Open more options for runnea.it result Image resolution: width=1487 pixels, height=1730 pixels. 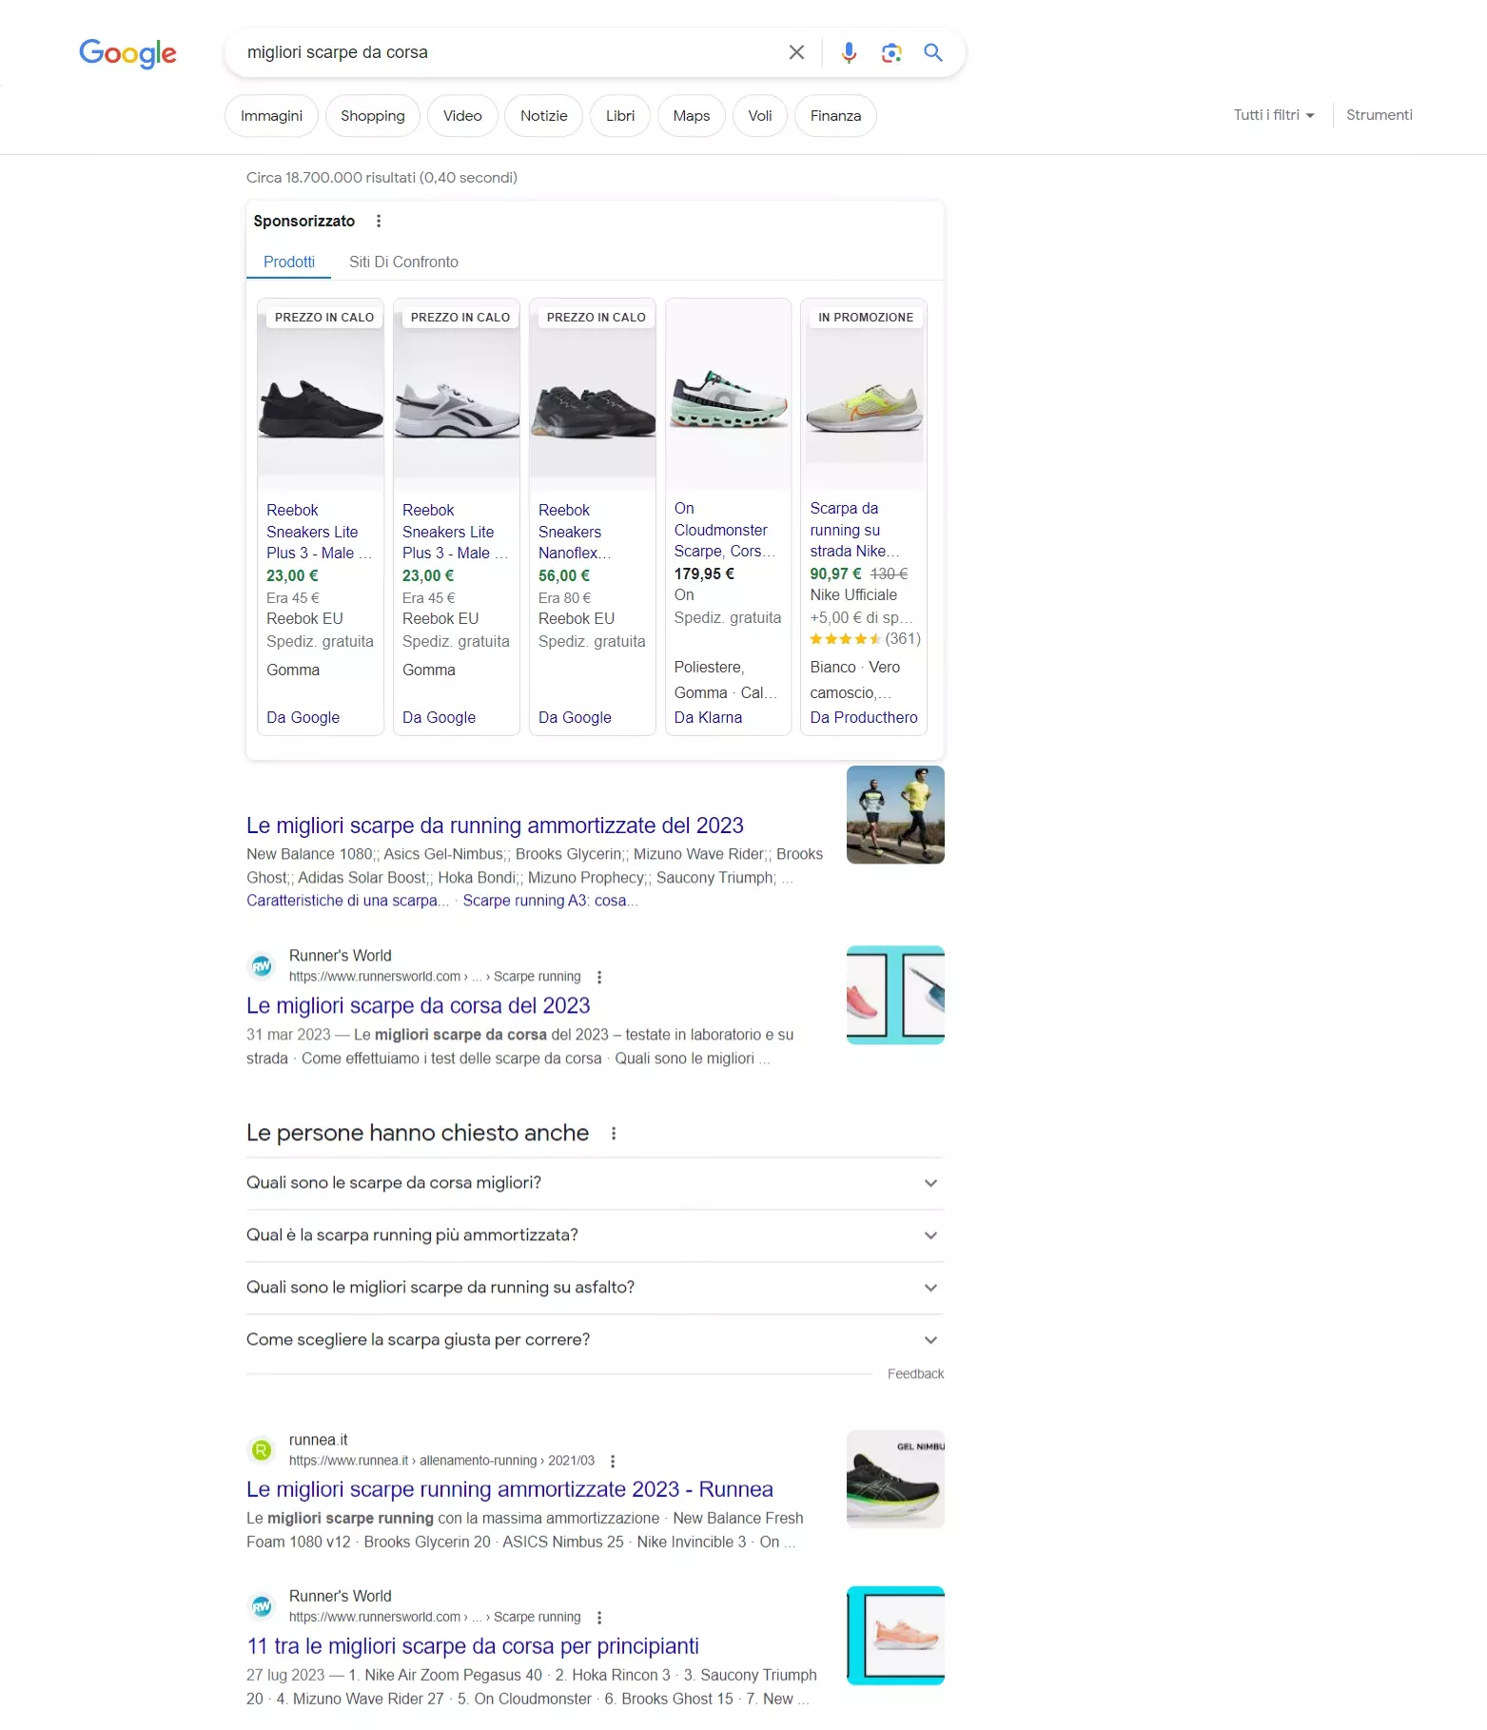pos(613,1461)
